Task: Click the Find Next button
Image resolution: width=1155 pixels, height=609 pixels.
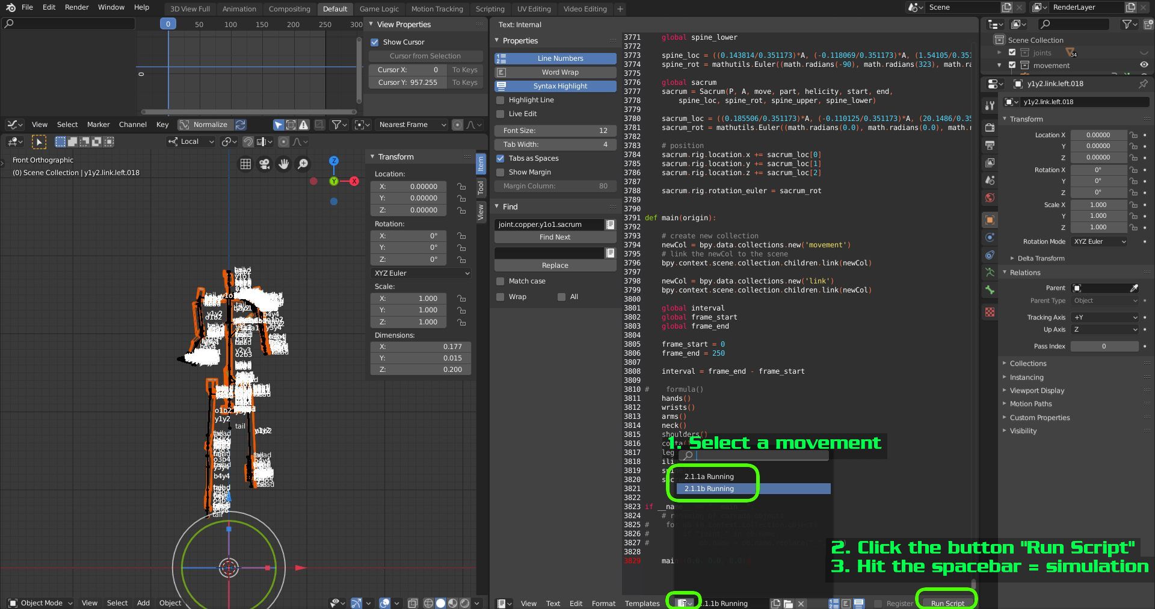Action: [555, 237]
